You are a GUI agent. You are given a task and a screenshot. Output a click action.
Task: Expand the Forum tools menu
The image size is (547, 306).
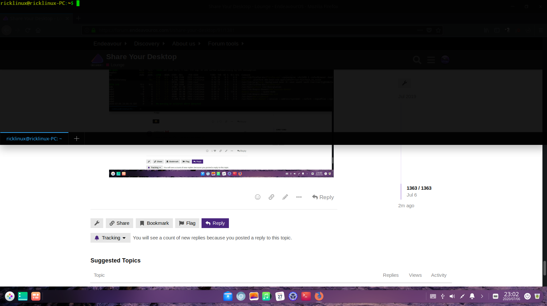tap(226, 44)
